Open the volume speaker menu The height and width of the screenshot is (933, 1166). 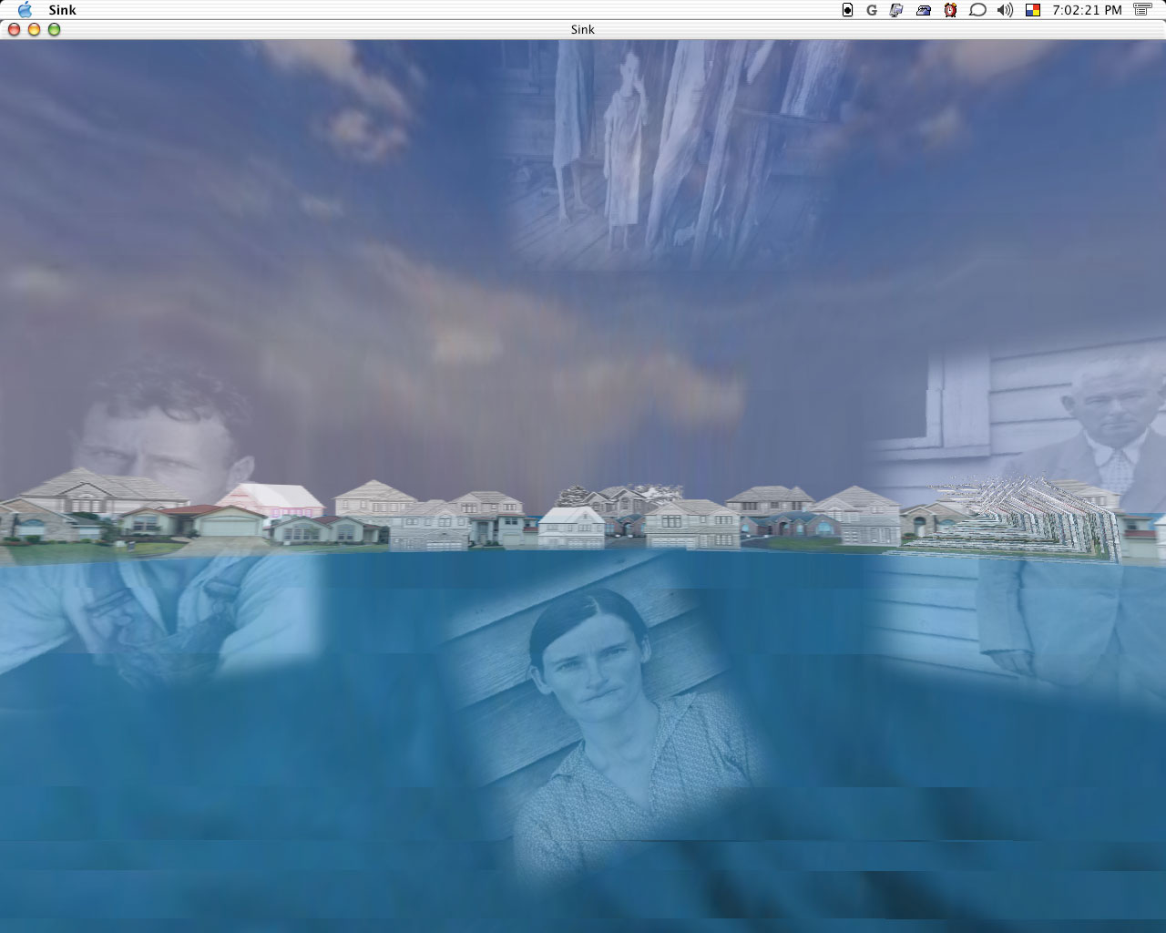coord(1005,10)
